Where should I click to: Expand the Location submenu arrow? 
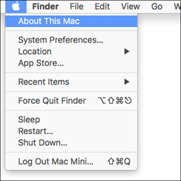pyautogui.click(x=127, y=51)
